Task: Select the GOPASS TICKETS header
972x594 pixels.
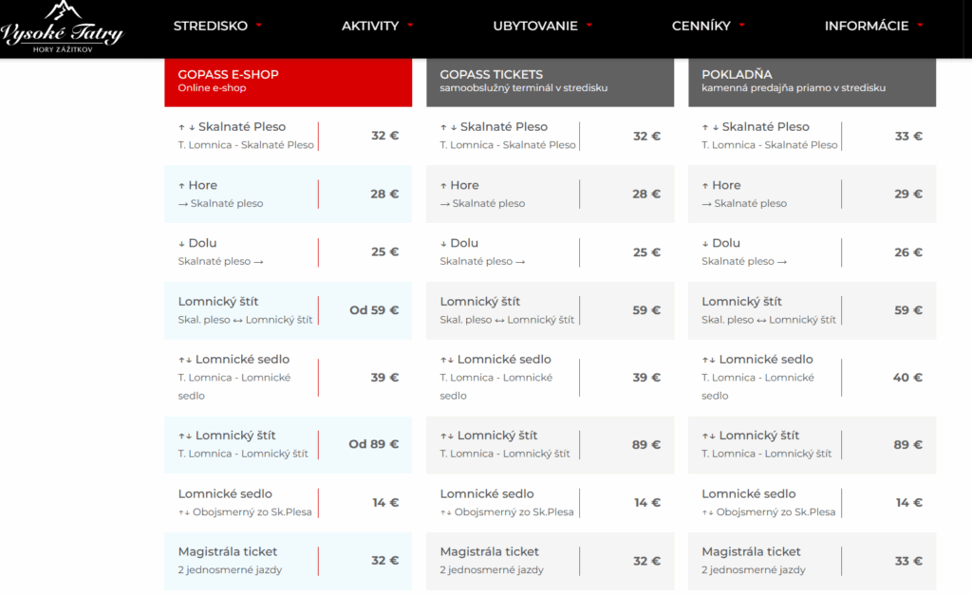Action: point(550,82)
